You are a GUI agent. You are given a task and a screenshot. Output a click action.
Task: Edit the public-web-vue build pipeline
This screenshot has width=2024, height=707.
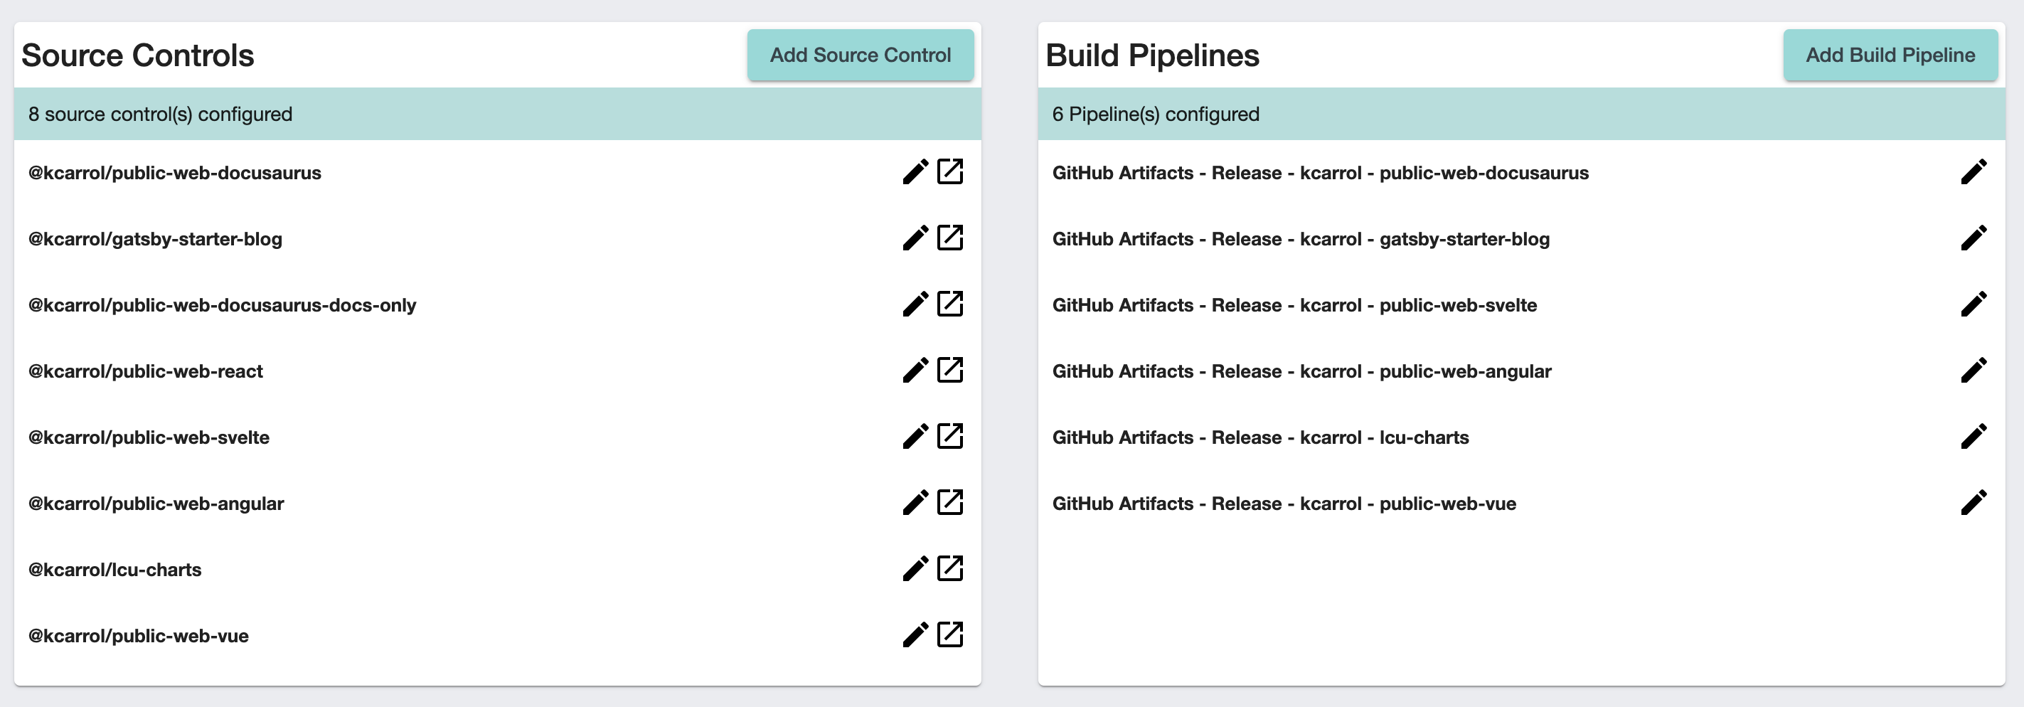(1974, 502)
